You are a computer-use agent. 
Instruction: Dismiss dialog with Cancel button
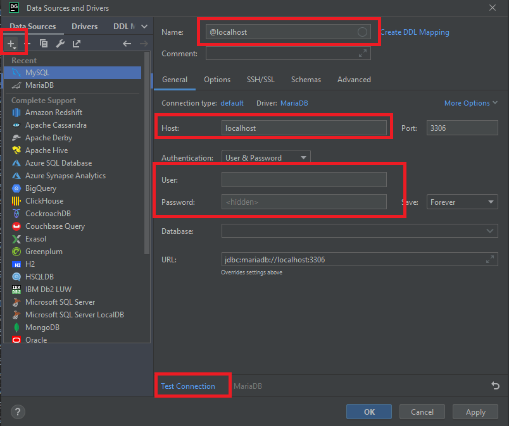422,412
